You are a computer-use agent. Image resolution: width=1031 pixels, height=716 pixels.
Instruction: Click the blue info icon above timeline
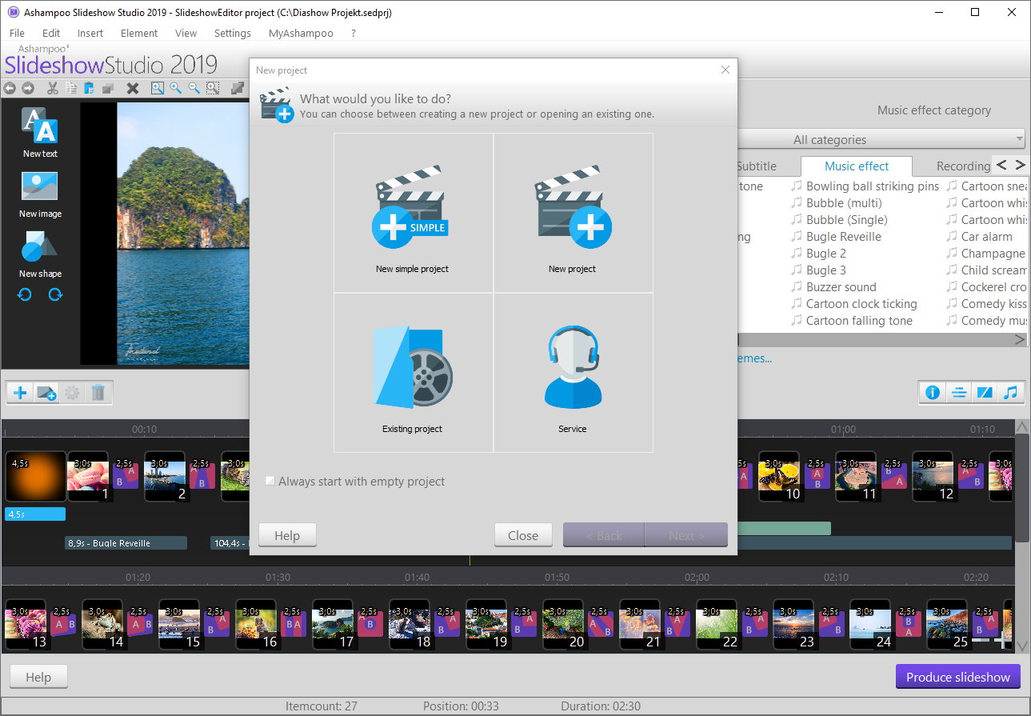tap(932, 393)
